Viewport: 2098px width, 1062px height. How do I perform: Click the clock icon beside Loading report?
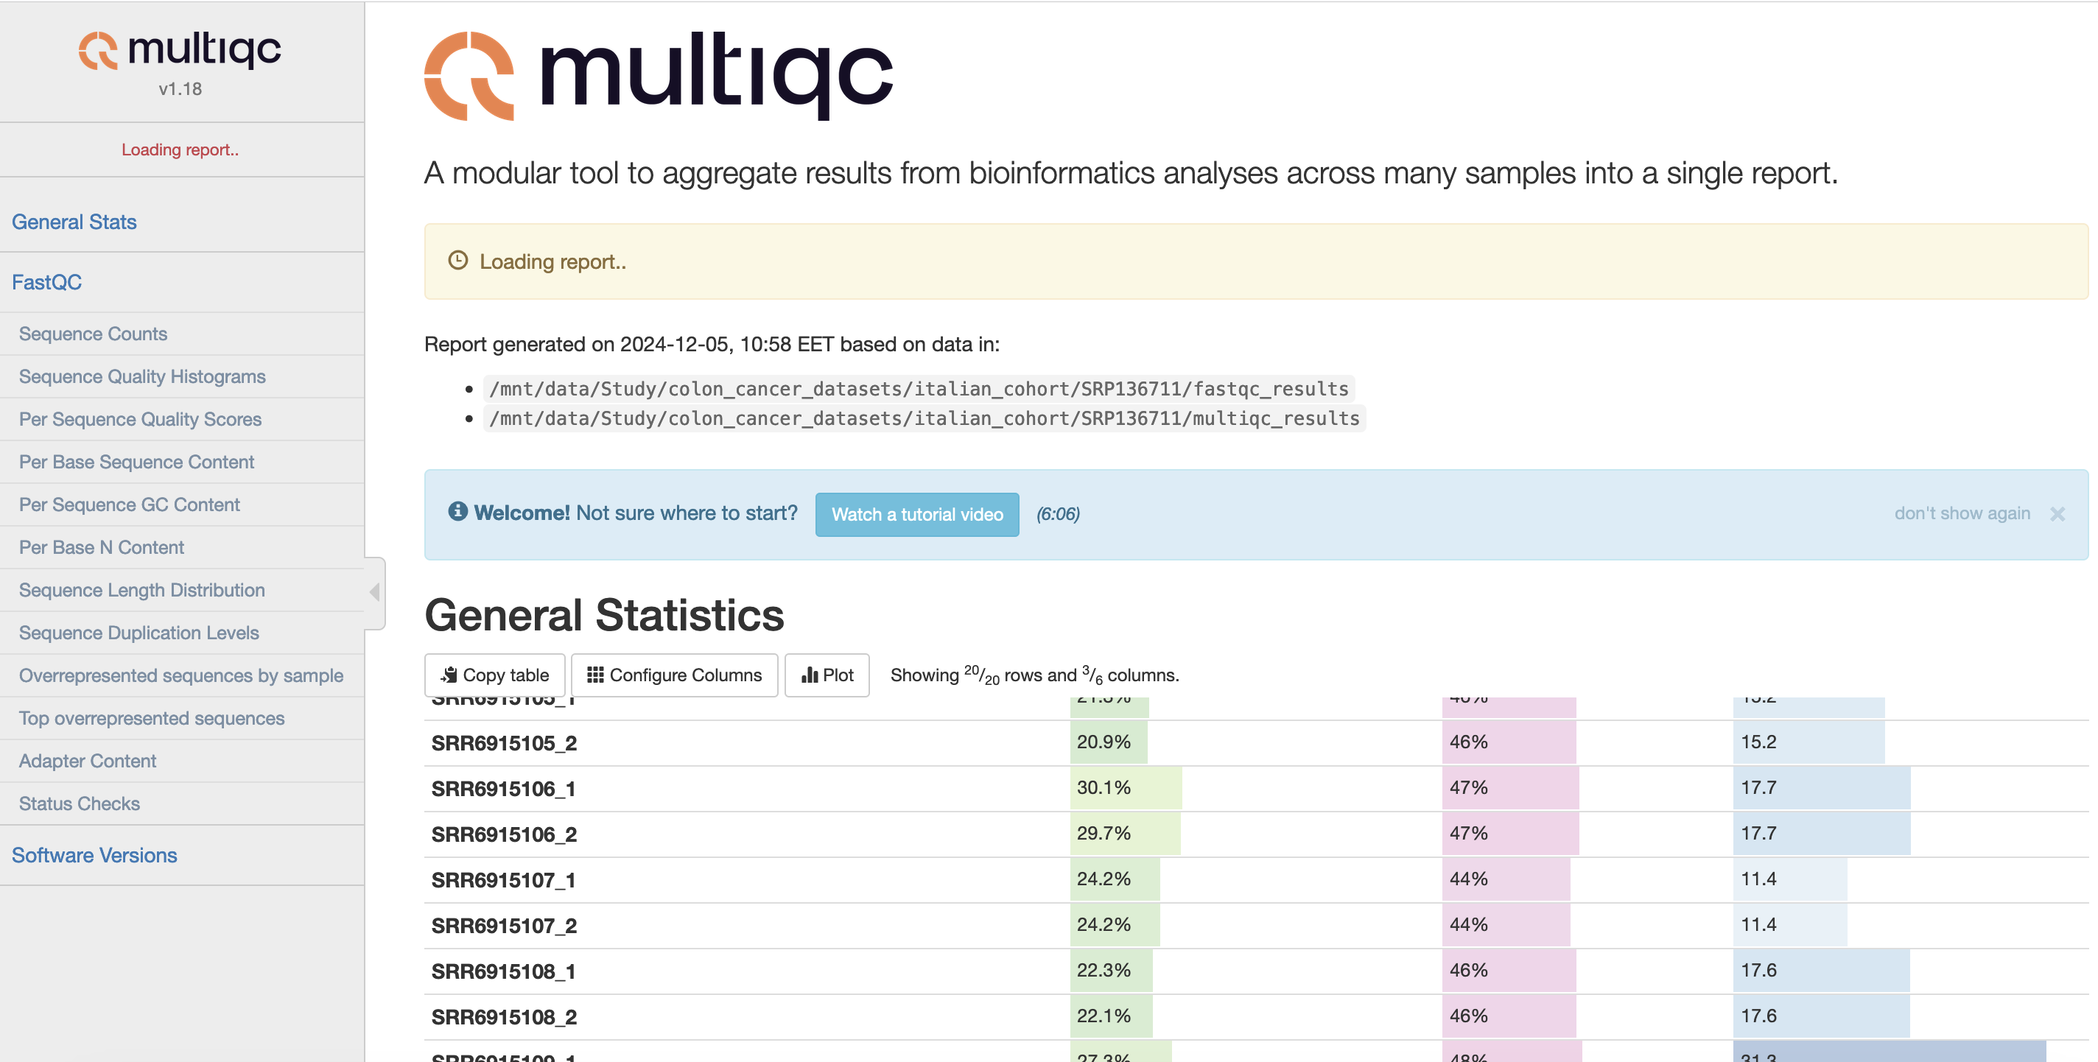coord(457,261)
